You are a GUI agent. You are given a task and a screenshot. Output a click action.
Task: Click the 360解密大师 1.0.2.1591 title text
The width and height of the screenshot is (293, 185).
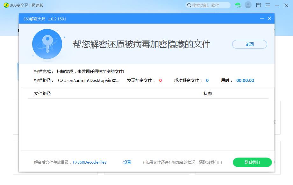(45, 19)
